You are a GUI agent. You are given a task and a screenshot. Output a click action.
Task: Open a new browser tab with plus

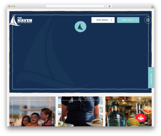point(153,7)
